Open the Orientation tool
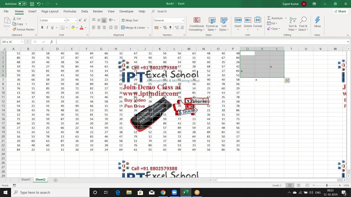 (x=112, y=20)
